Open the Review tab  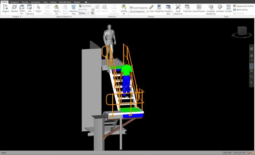tap(25, 2)
